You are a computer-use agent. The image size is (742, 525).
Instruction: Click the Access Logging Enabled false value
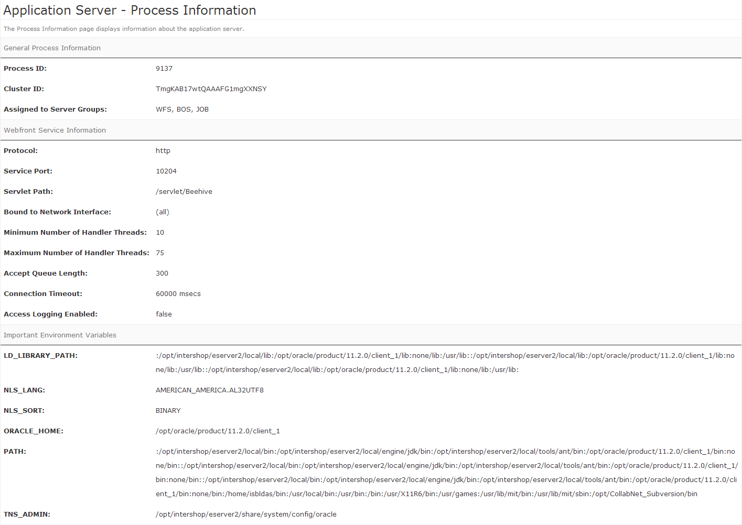(x=164, y=314)
